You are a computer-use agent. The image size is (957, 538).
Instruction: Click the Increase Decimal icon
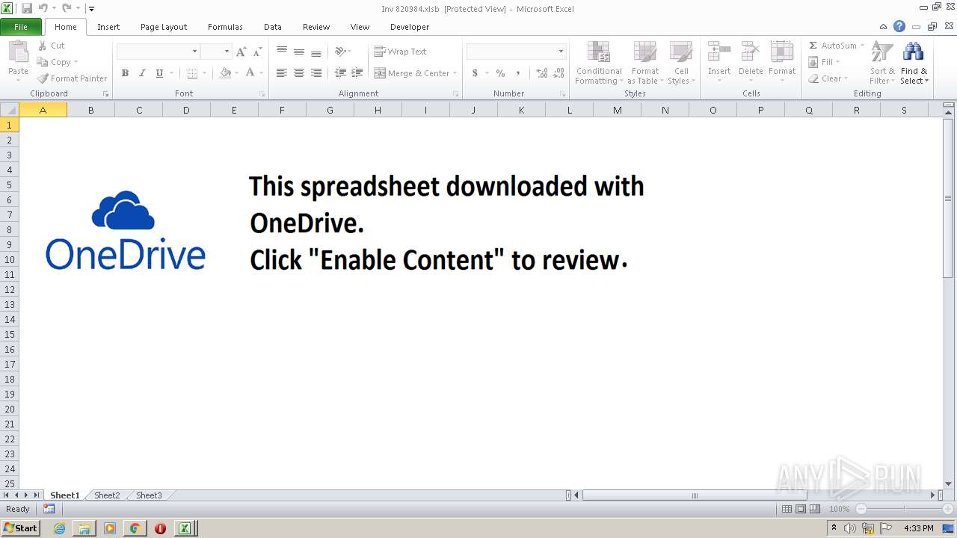click(x=541, y=73)
